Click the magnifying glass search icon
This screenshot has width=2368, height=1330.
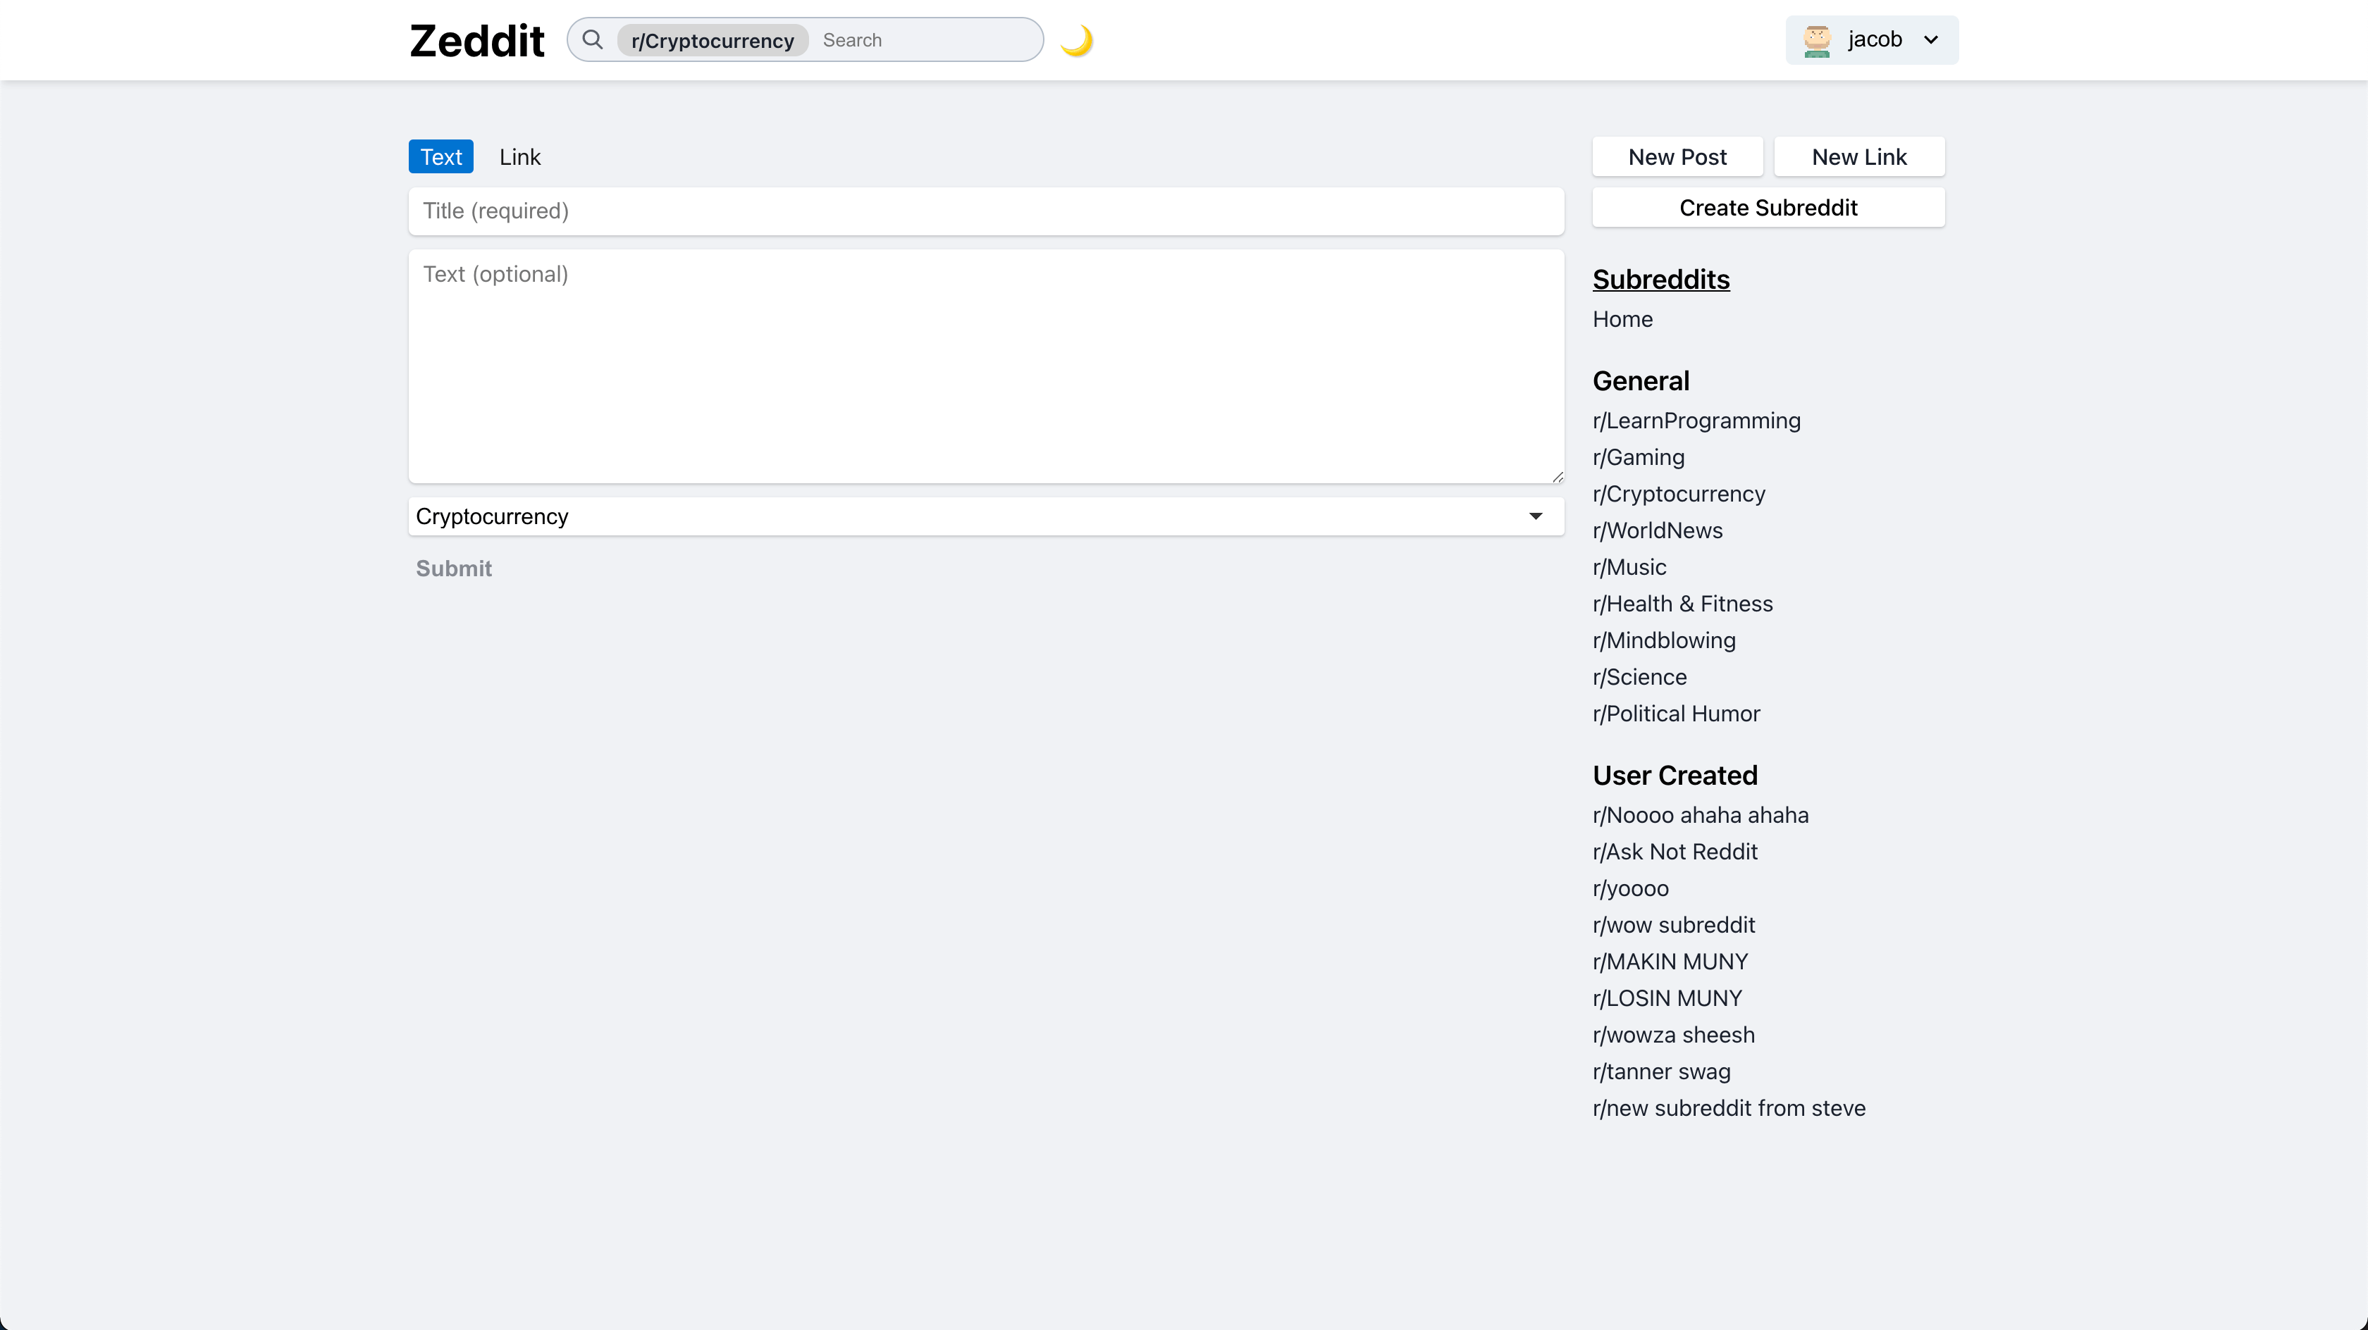(x=593, y=39)
